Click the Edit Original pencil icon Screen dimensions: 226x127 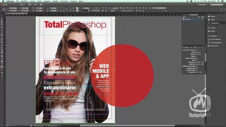pos(202,47)
